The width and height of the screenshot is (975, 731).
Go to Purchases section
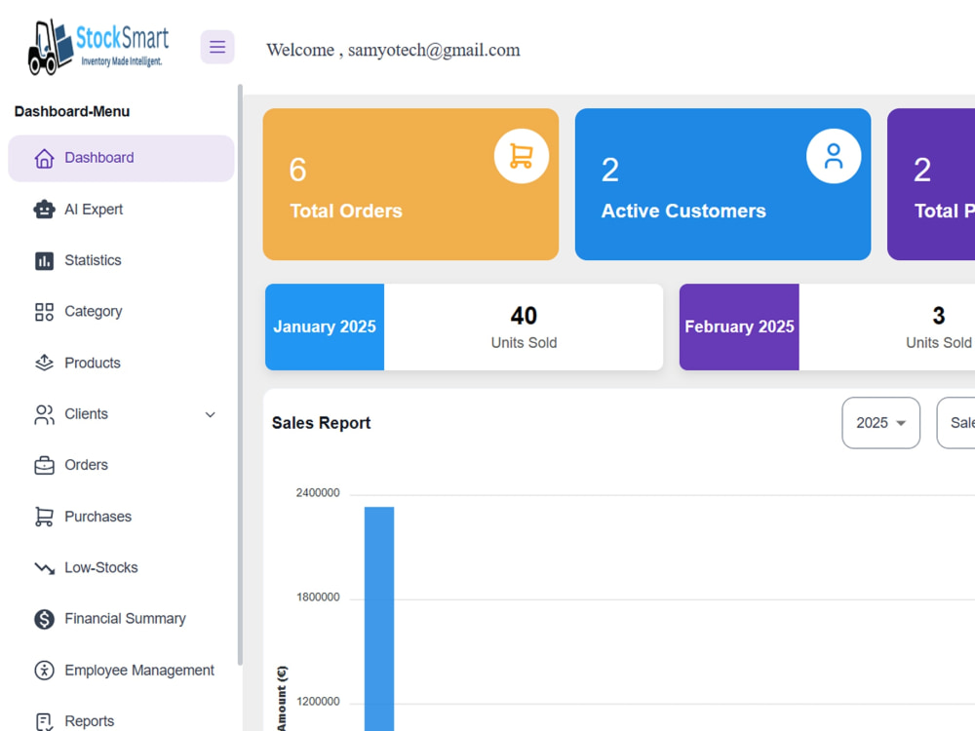[121, 517]
